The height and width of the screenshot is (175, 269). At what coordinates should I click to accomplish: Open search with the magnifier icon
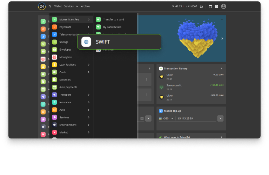[x=50, y=6]
